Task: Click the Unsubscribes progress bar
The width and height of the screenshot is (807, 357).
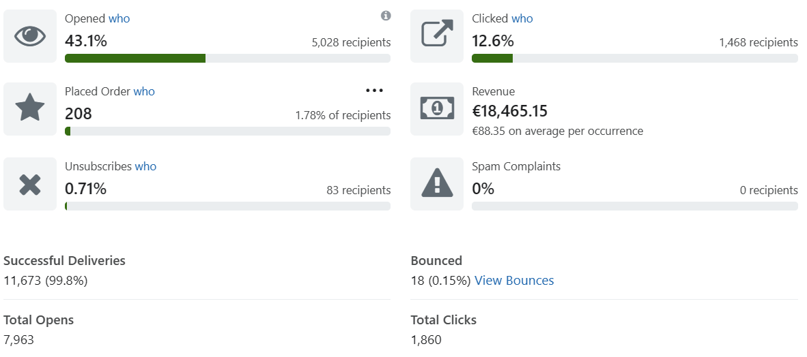Action: [x=227, y=206]
